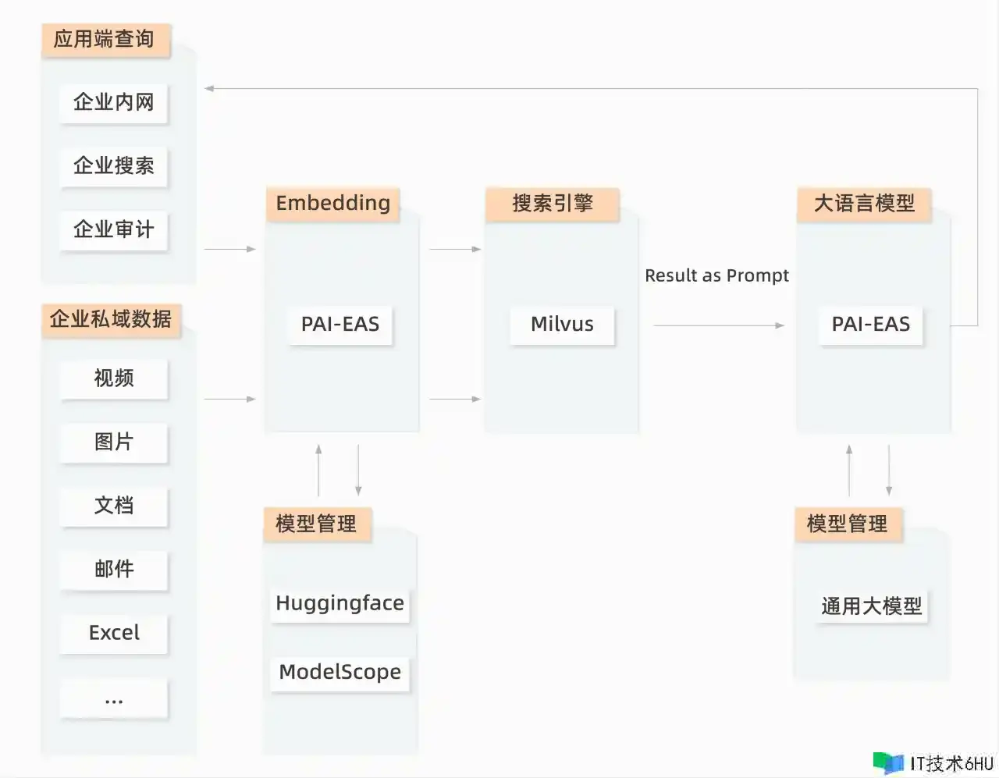Click the 应用端查询 header label
Viewport: 999px width, 778px height.
tap(105, 39)
